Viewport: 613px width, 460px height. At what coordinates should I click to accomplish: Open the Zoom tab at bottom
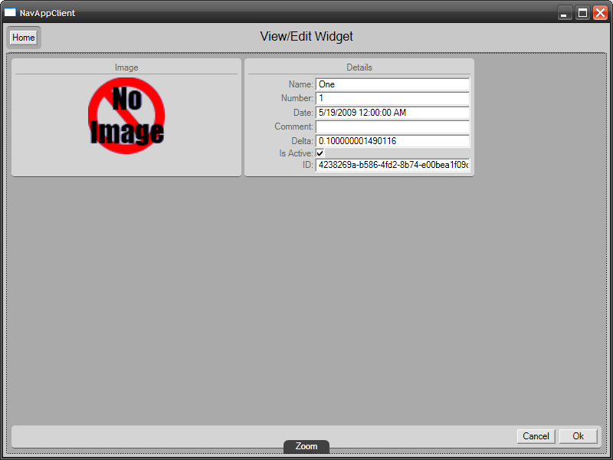306,446
